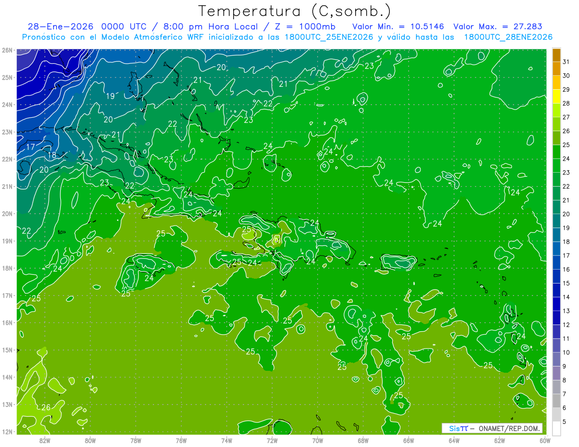Select 'Valor Min. = 10.5146' text
Viewport: 579px width, 447px height.
click(398, 27)
